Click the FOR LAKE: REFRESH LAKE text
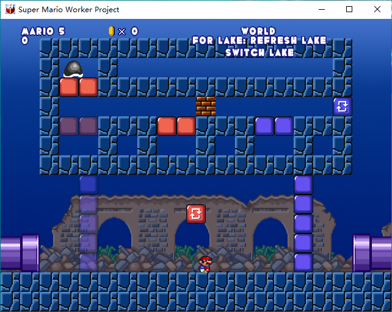Screen dimensions: 392x312 click(x=260, y=40)
